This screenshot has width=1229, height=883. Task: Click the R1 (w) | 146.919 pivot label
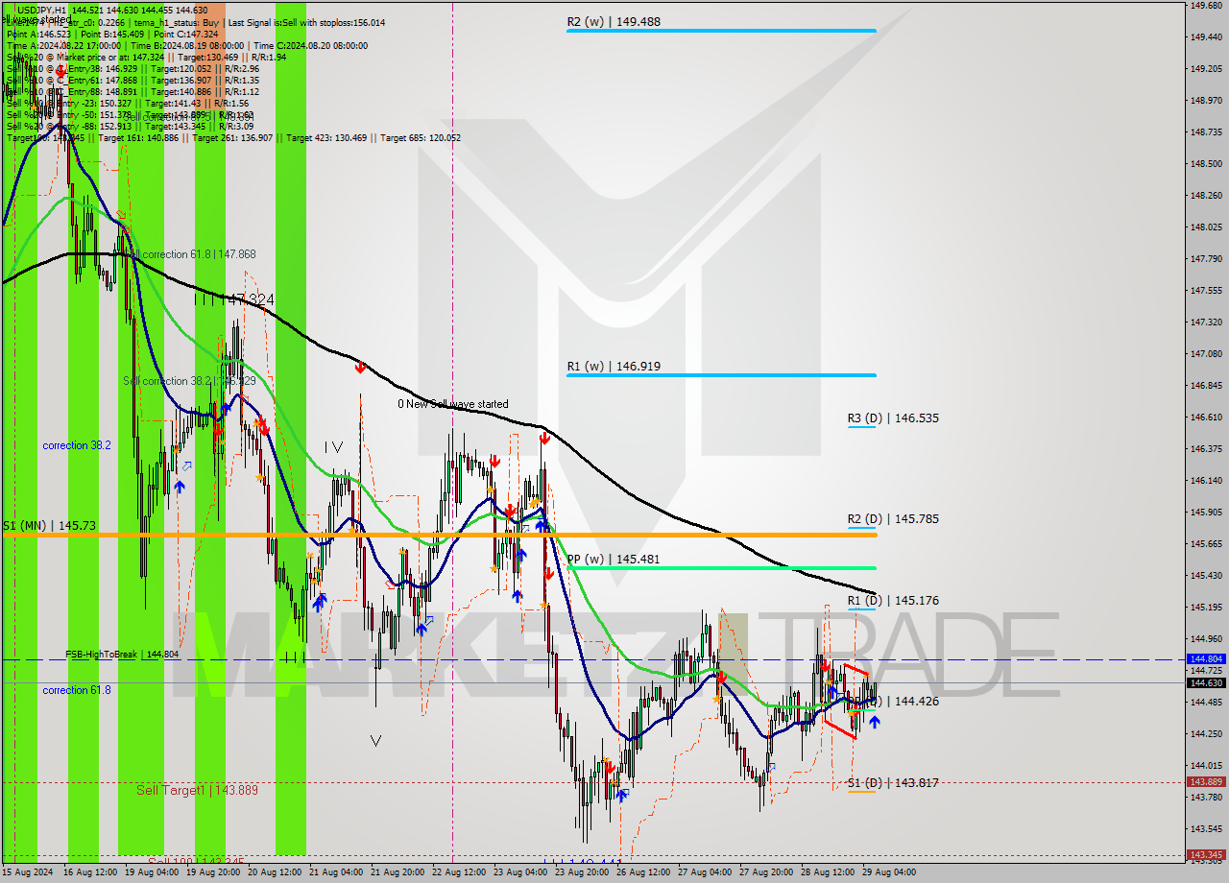pyautogui.click(x=613, y=366)
